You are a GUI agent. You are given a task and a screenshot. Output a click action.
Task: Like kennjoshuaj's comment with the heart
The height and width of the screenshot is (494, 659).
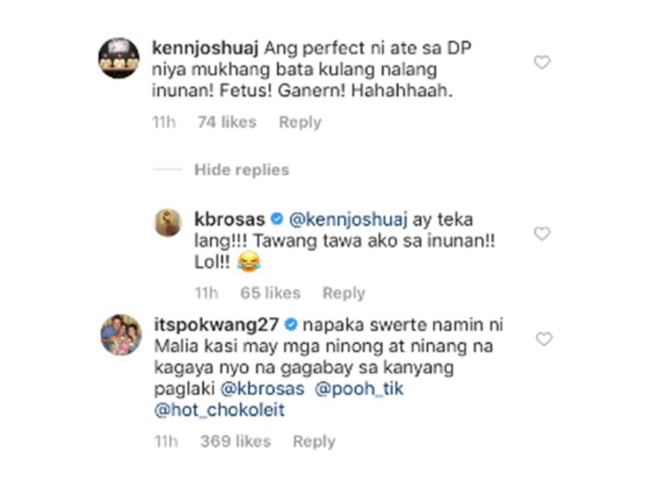542,63
